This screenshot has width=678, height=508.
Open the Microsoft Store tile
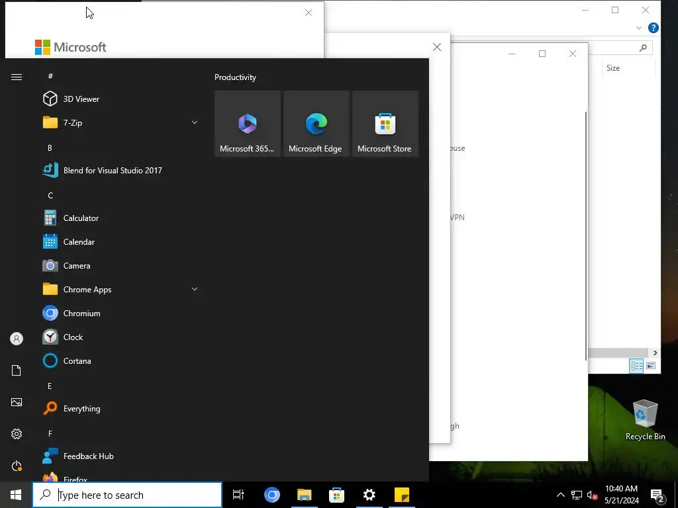[385, 124]
